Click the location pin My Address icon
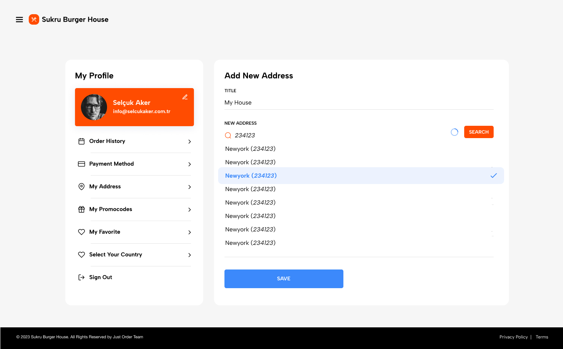The width and height of the screenshot is (563, 349). [81, 187]
